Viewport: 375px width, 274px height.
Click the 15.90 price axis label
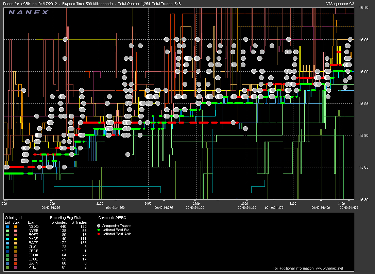[x=363, y=135]
